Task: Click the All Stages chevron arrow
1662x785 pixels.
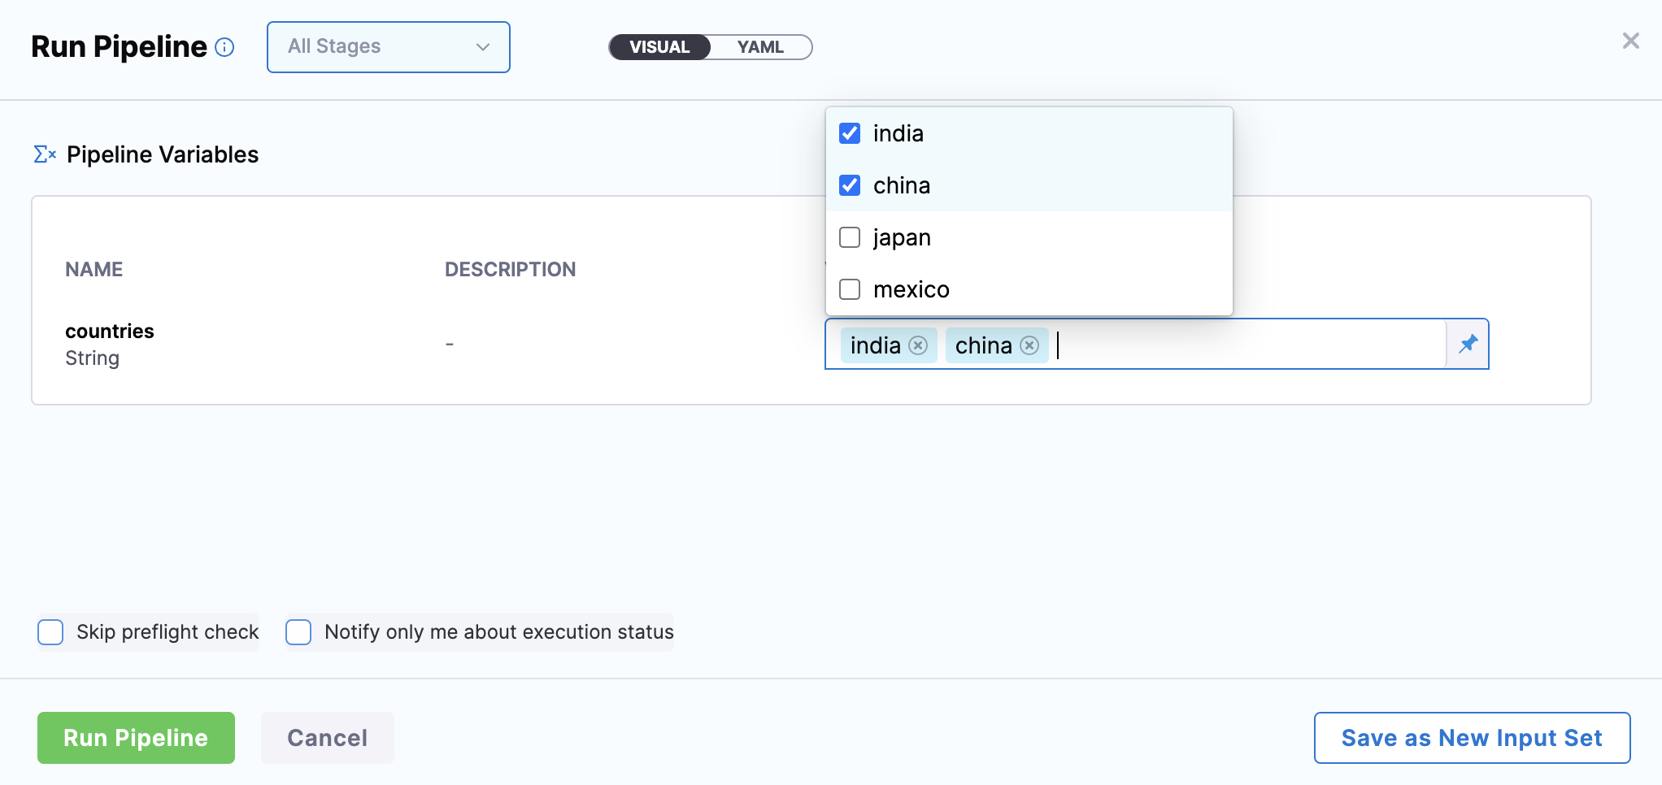Action: [483, 47]
